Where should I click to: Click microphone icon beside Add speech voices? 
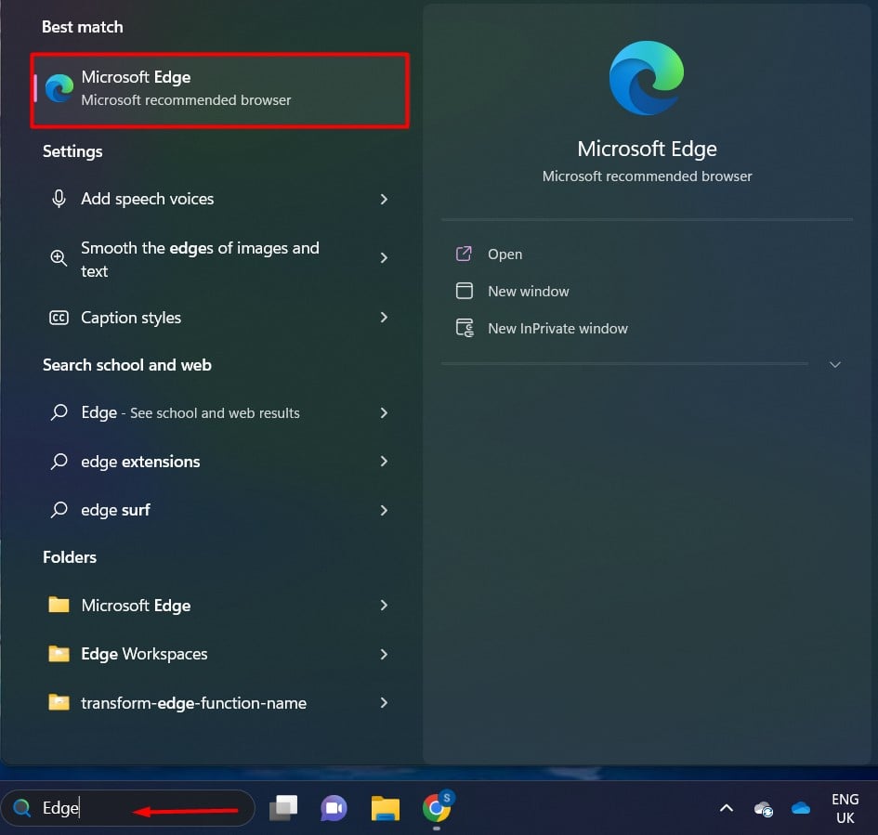tap(59, 199)
